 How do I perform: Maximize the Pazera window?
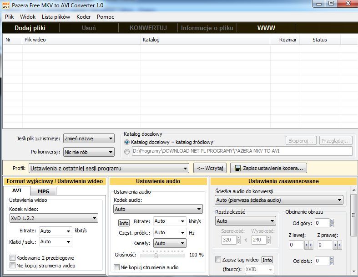[x=331, y=4]
